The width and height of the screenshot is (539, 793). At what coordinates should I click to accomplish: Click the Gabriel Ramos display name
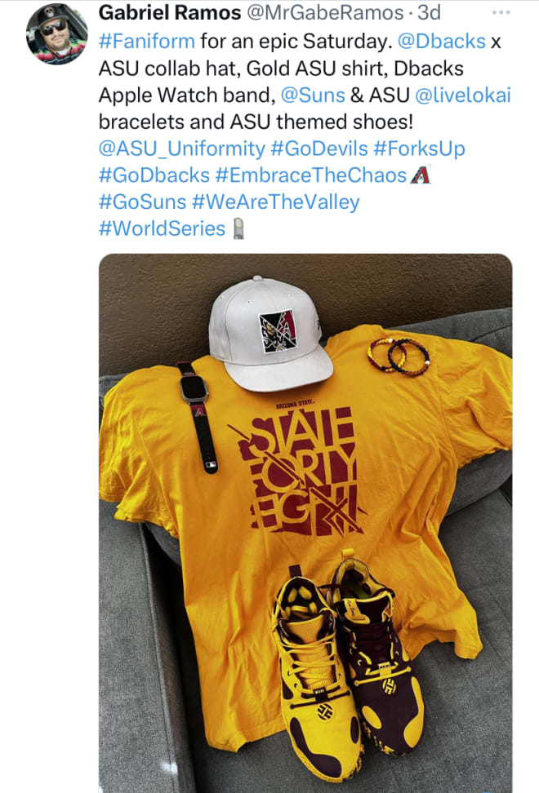(x=170, y=12)
